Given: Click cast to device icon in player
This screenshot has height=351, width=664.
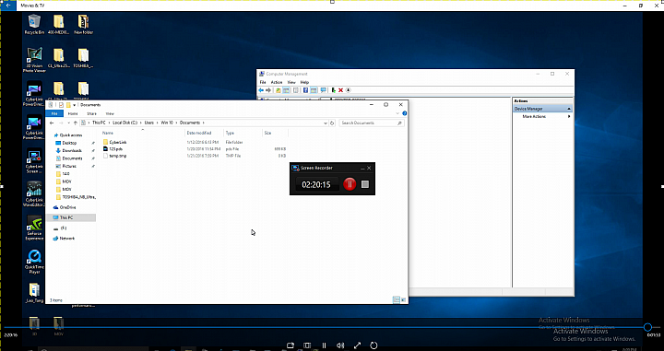Looking at the screenshot, I should [290, 345].
